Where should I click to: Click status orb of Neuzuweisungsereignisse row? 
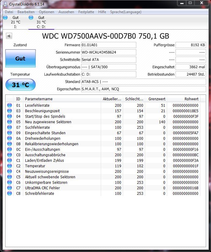click(9, 171)
